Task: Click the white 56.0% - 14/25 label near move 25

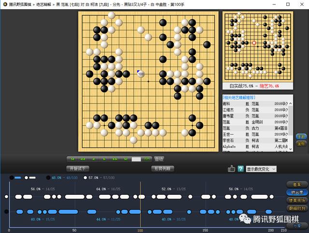Action: (x=43, y=189)
